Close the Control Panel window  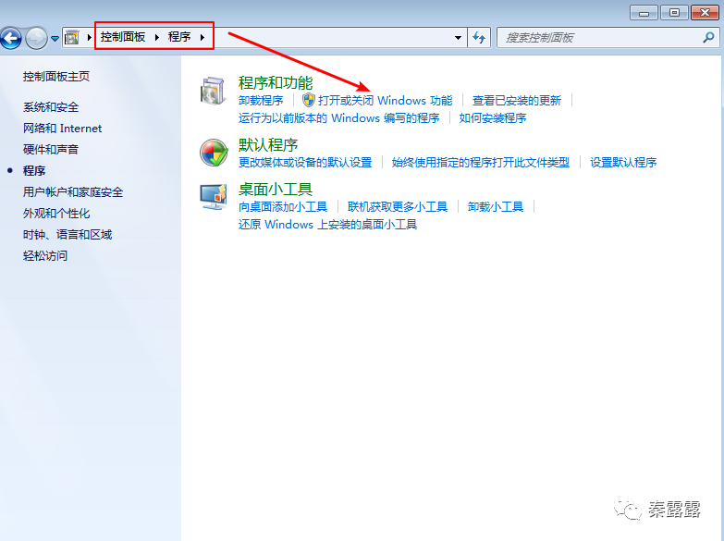[706, 12]
